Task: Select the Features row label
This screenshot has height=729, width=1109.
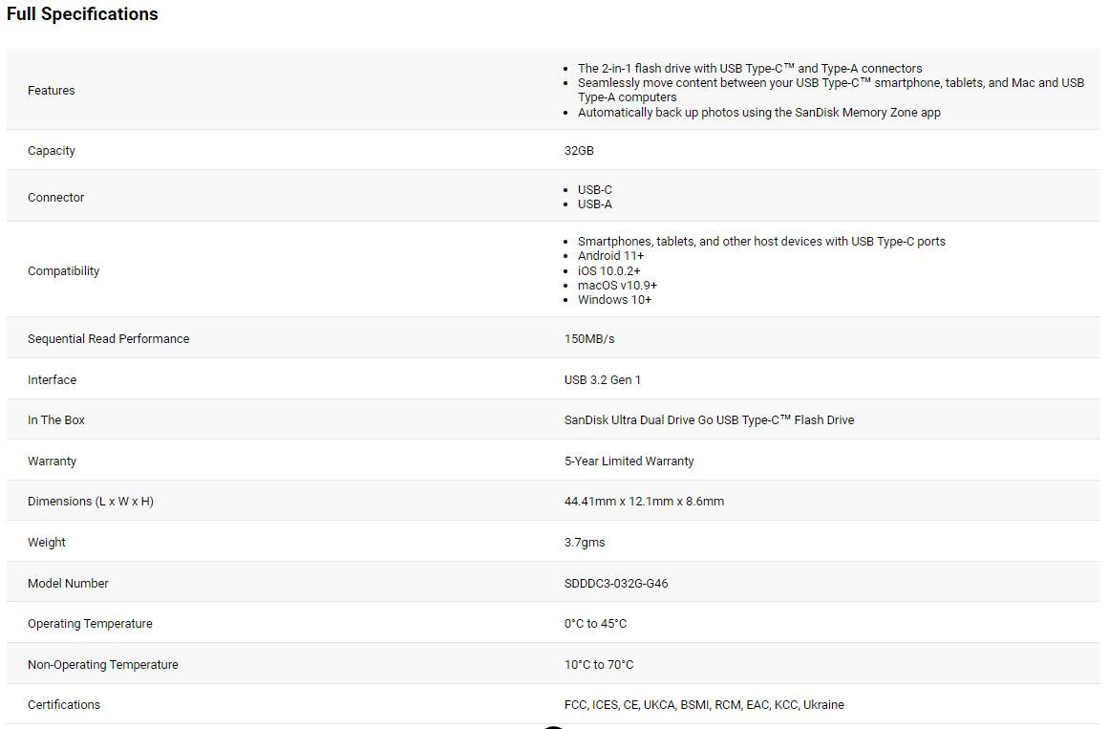Action: (51, 91)
